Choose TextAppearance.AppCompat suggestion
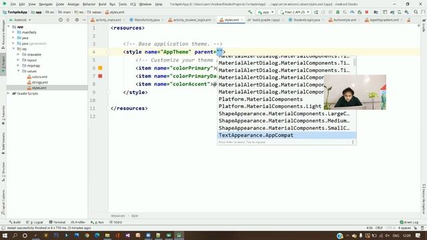This screenshot has width=427, height=240. pyautogui.click(x=286, y=135)
